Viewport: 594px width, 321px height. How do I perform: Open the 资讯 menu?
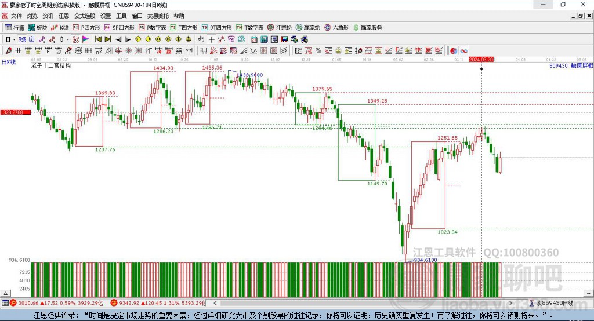pos(48,16)
